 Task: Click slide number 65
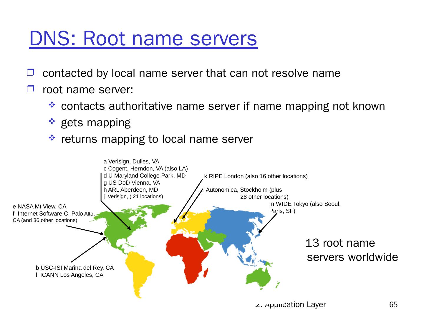pos(393,304)
